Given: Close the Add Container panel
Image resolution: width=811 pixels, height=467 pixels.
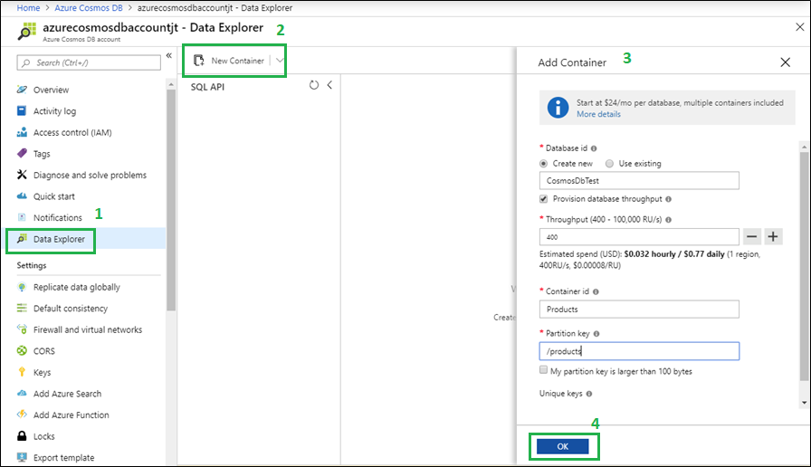Looking at the screenshot, I should (x=785, y=62).
